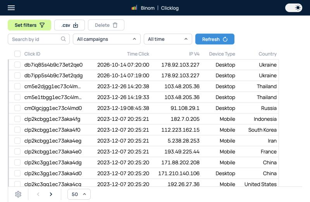Sort by IP V4 column header

pos(194,54)
